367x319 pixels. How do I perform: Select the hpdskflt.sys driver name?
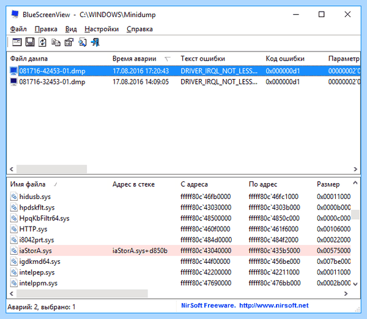(x=37, y=208)
